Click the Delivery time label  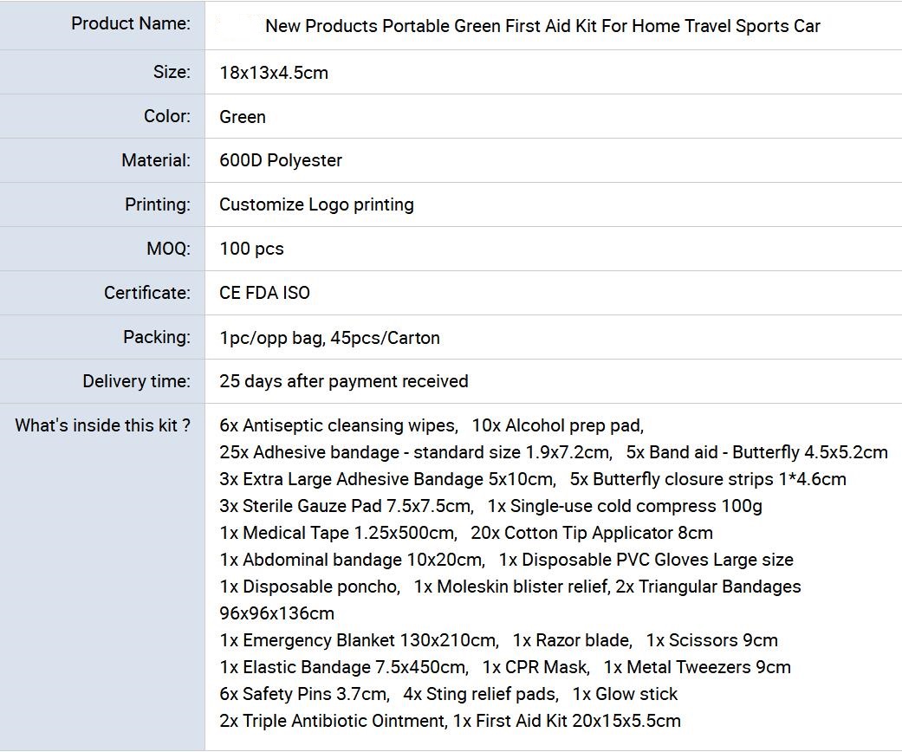coord(137,382)
